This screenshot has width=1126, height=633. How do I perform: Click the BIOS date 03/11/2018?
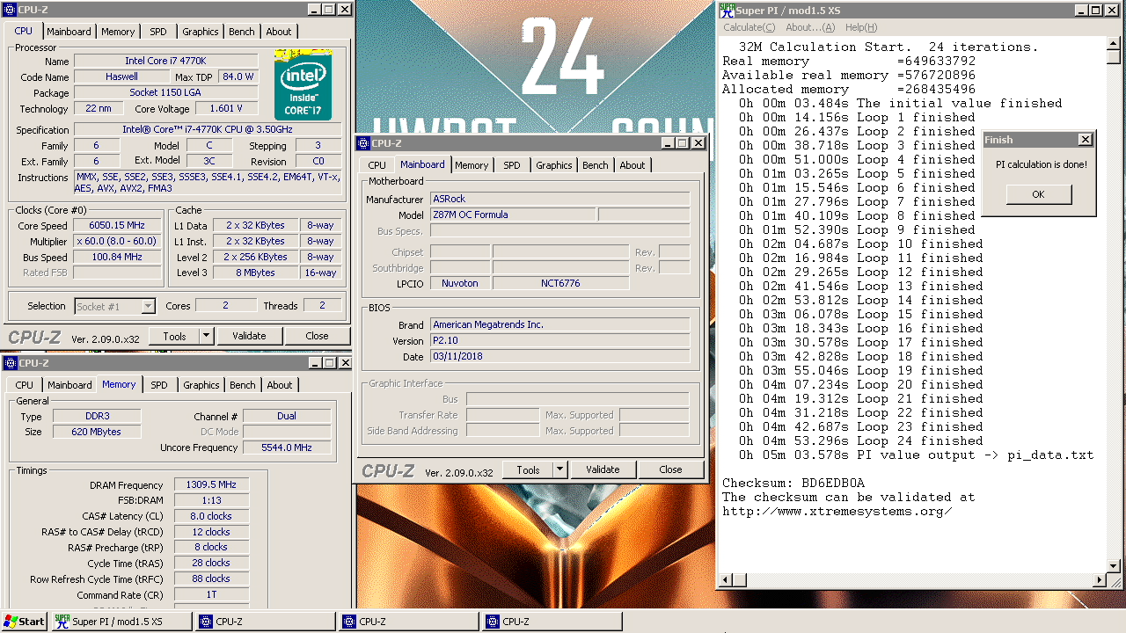pos(560,356)
